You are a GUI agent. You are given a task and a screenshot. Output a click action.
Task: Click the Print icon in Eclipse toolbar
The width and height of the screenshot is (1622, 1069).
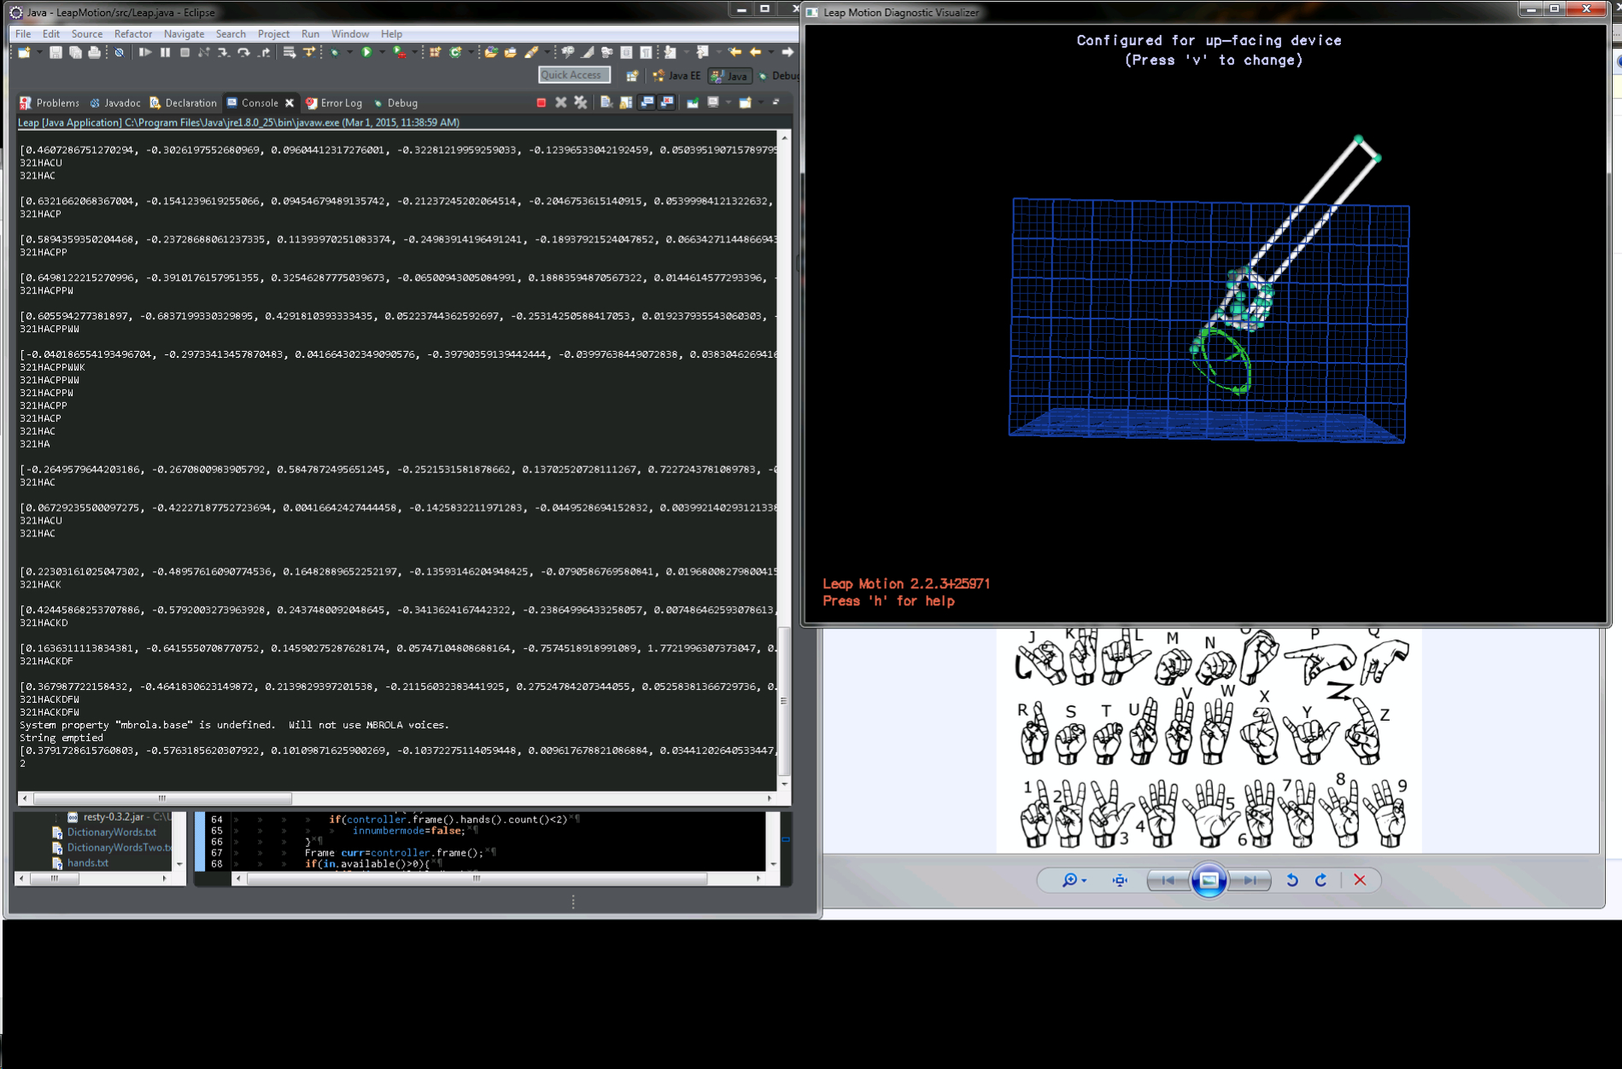pos(94,53)
